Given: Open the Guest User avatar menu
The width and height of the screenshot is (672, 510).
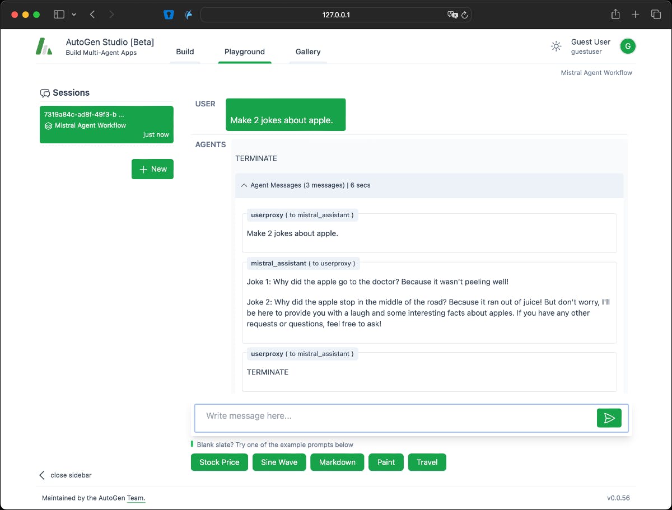Looking at the screenshot, I should click(x=628, y=46).
